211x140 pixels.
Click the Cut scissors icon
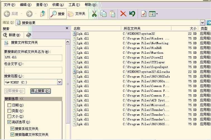94,14
